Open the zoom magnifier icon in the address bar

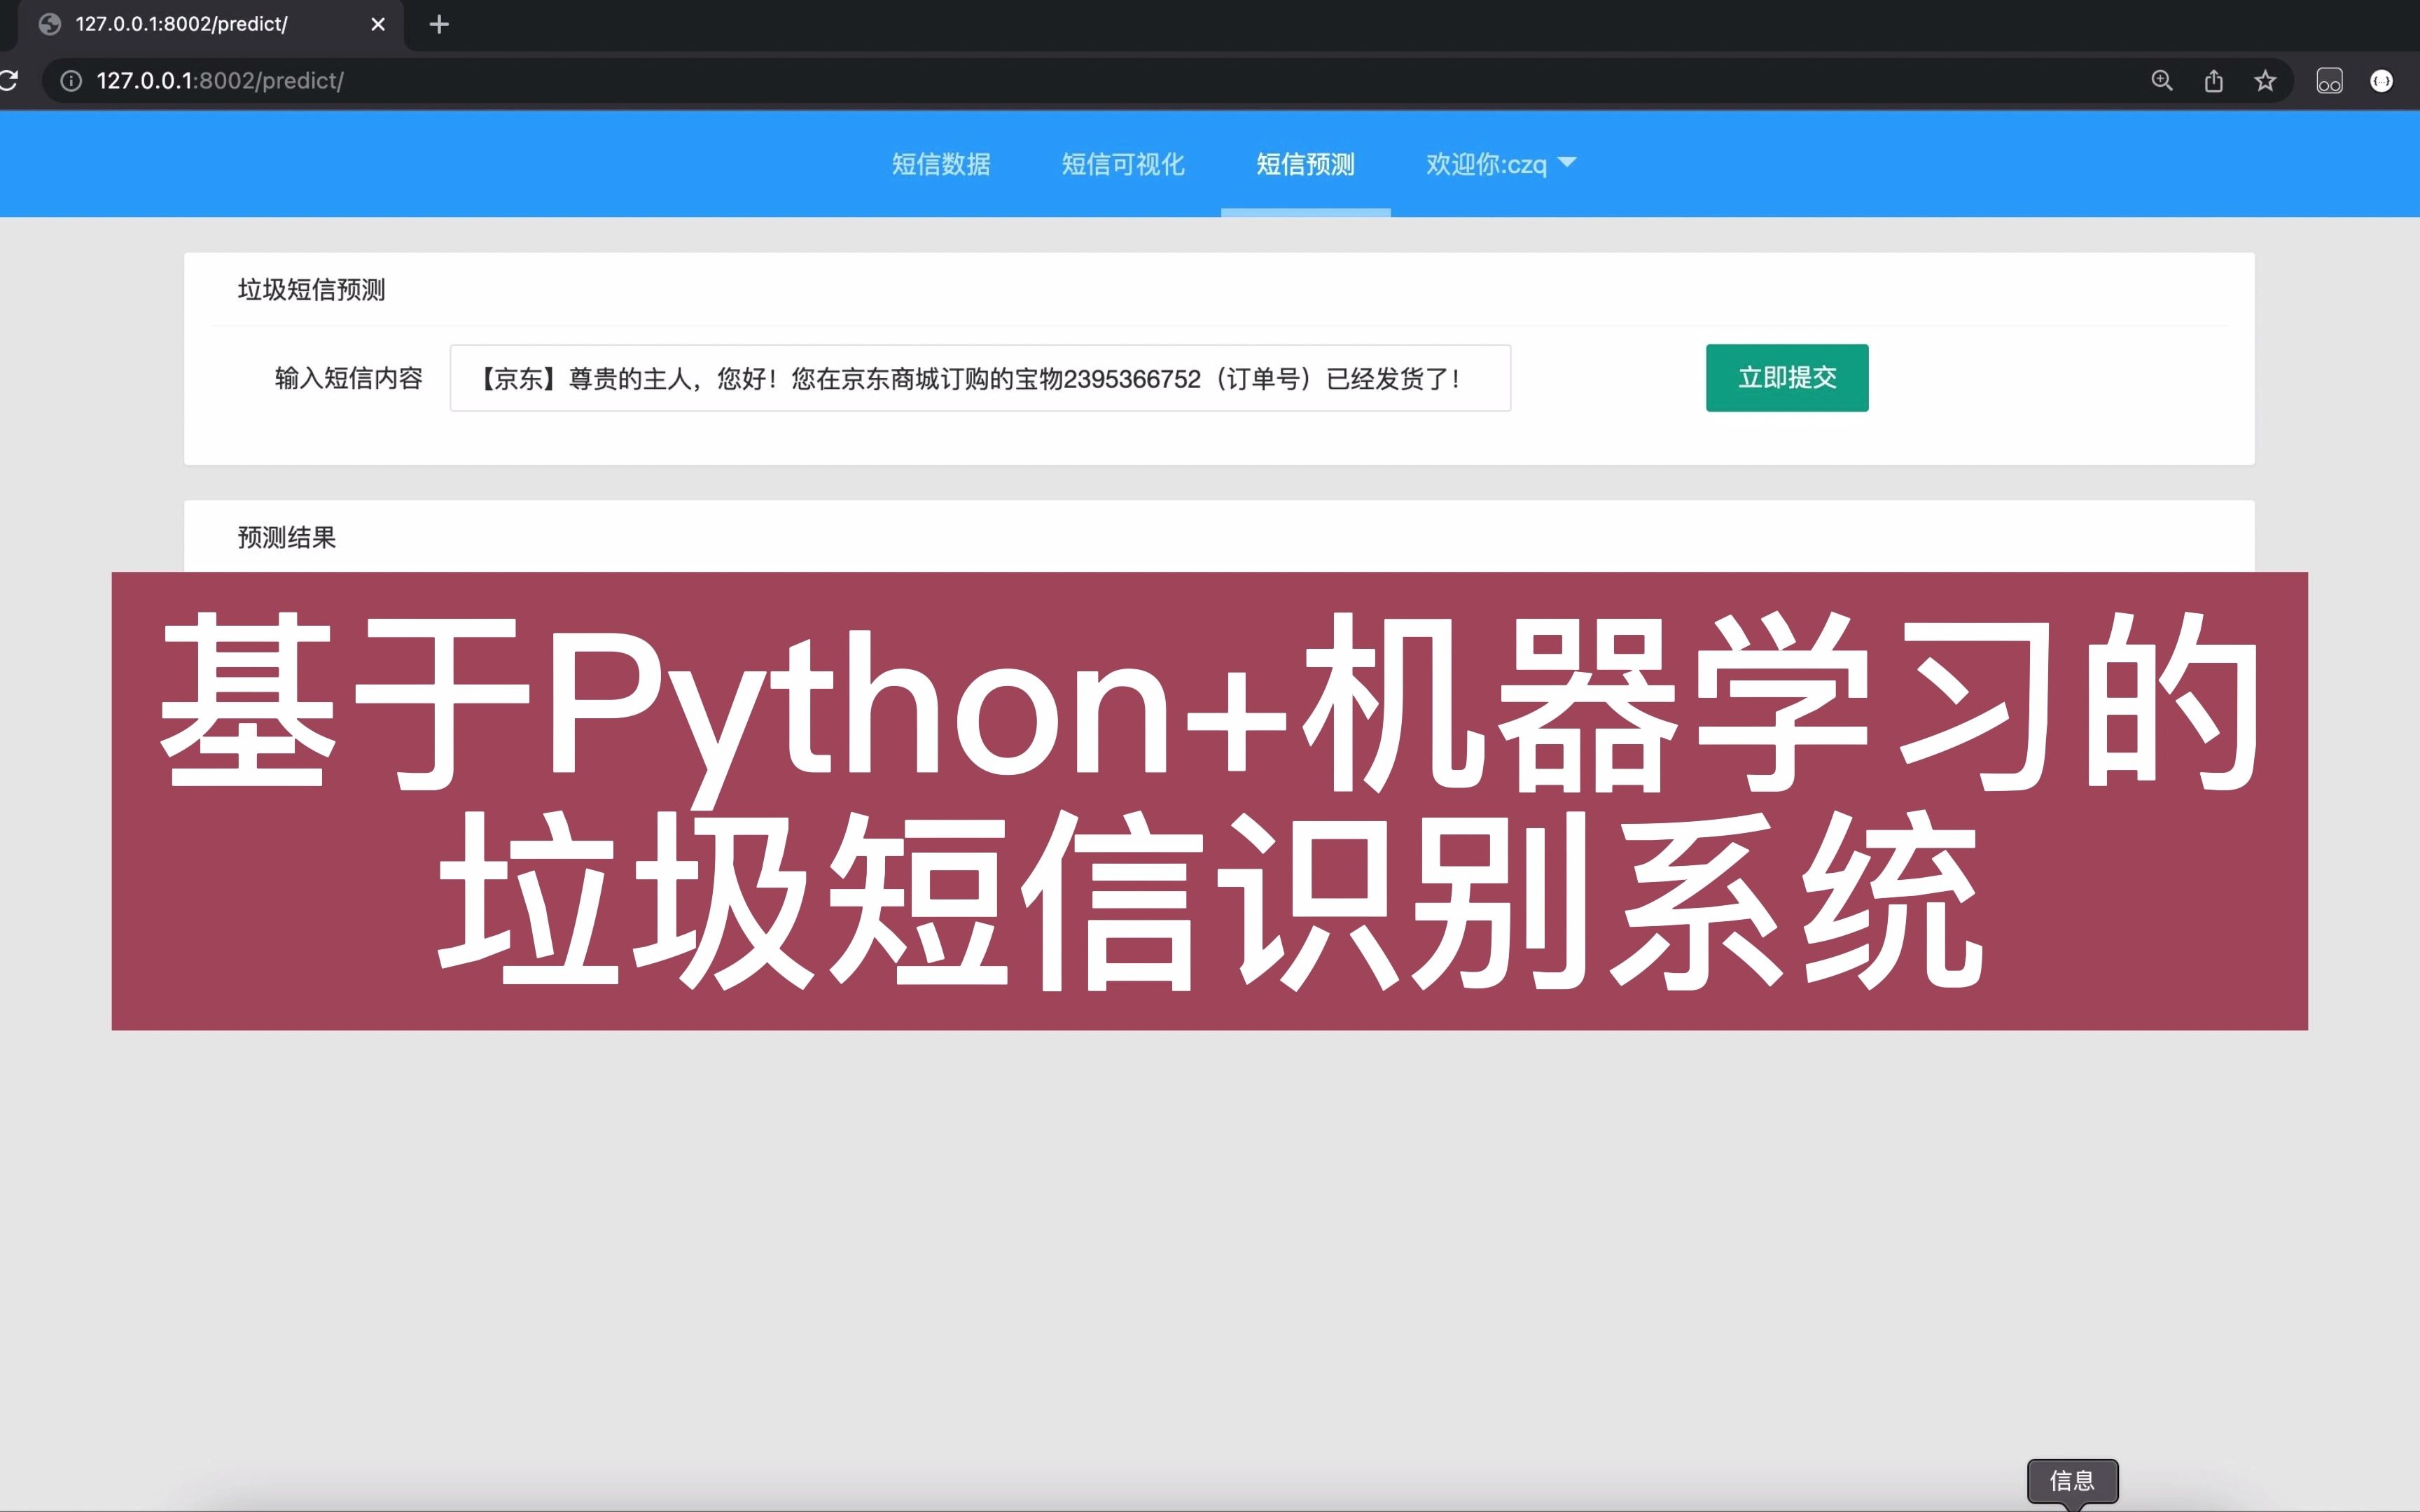point(2161,81)
